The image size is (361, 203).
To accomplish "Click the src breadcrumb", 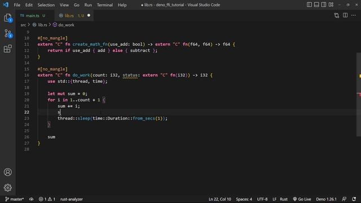I will tap(23, 25).
